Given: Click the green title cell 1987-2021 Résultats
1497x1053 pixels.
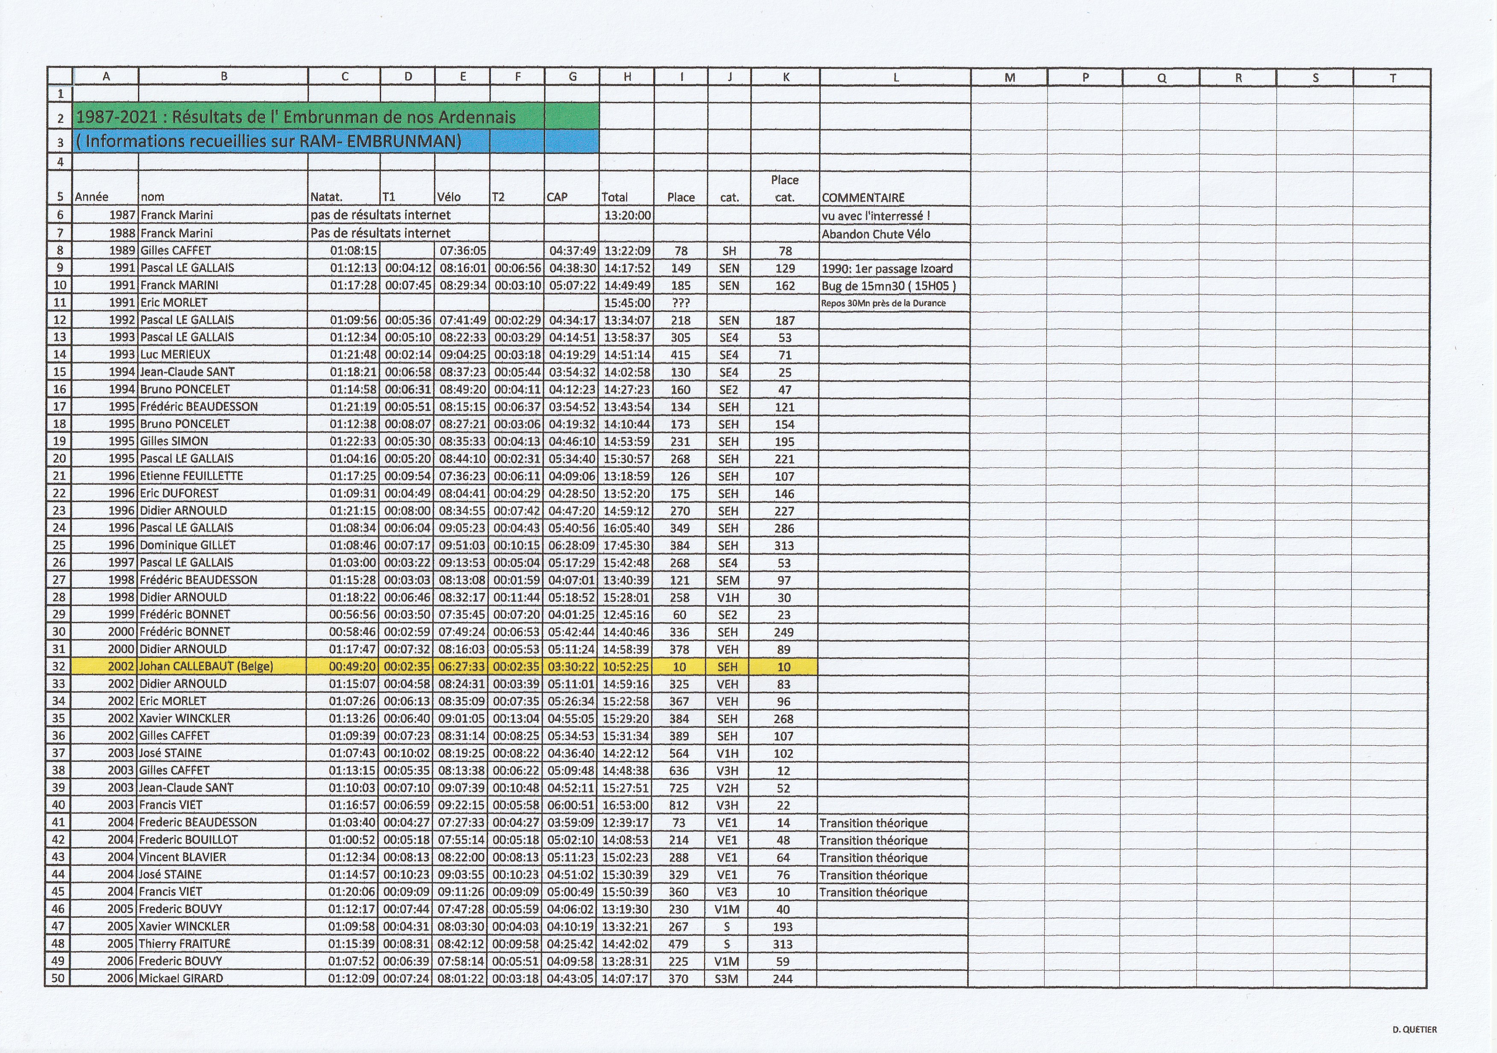Looking at the screenshot, I should (x=295, y=118).
